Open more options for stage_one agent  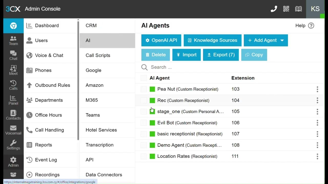pos(317,111)
